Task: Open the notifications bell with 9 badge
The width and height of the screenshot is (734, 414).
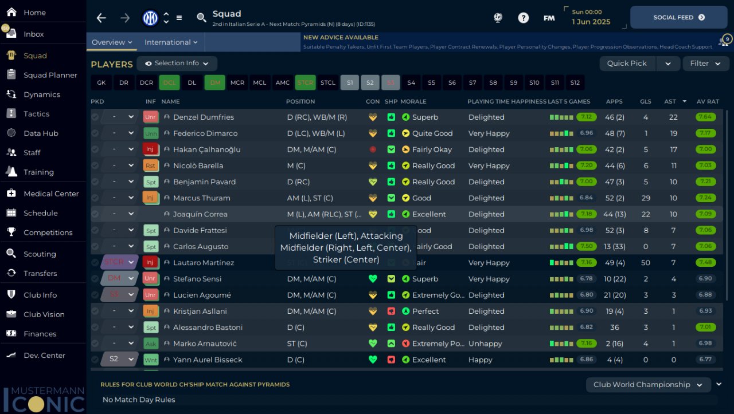Action: (724, 41)
